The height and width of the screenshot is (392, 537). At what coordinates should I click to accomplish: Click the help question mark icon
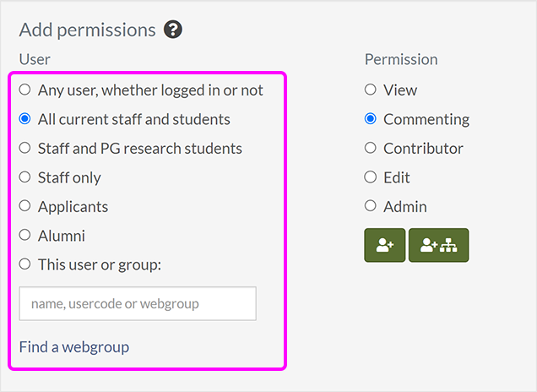pyautogui.click(x=174, y=30)
